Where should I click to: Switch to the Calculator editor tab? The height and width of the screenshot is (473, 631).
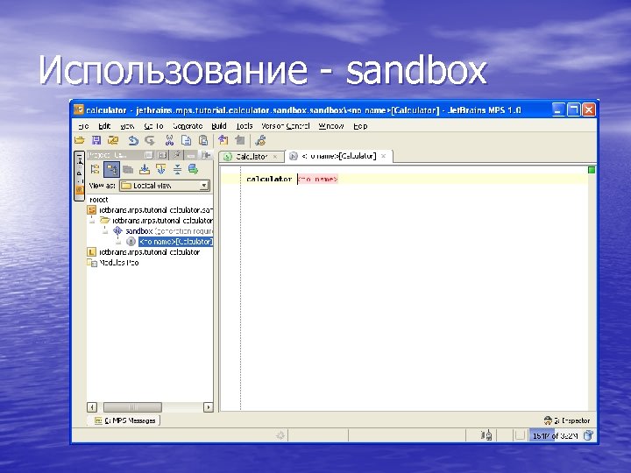[x=252, y=157]
